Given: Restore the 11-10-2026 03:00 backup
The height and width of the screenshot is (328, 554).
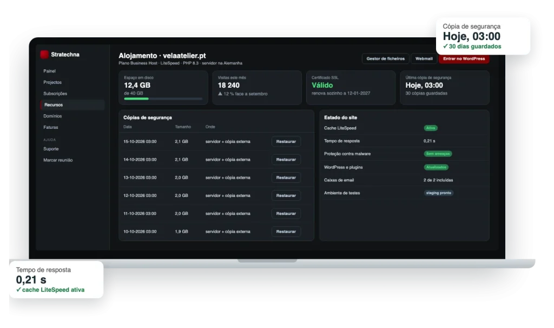Looking at the screenshot, I should [286, 214].
